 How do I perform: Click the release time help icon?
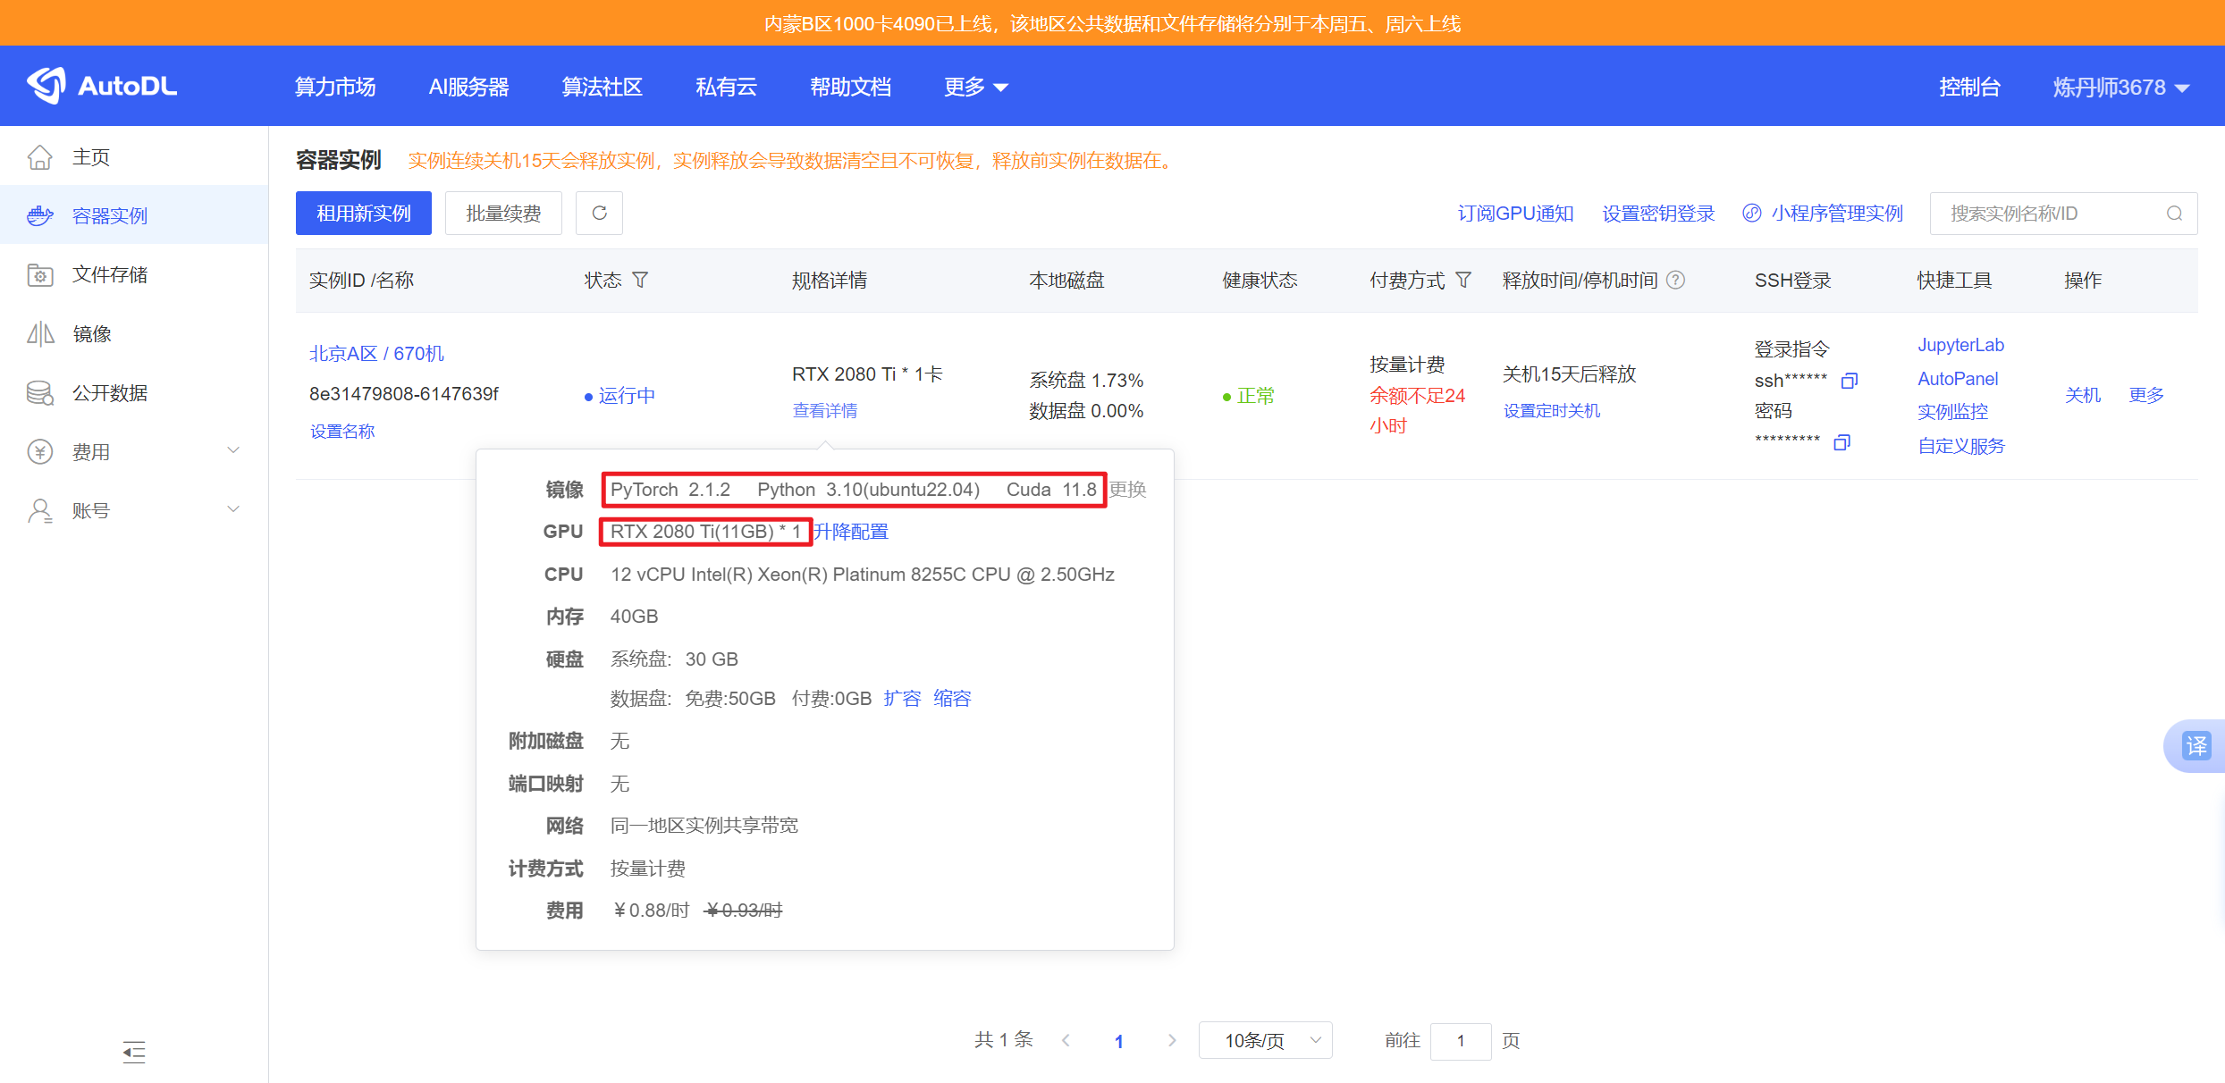pyautogui.click(x=1676, y=281)
